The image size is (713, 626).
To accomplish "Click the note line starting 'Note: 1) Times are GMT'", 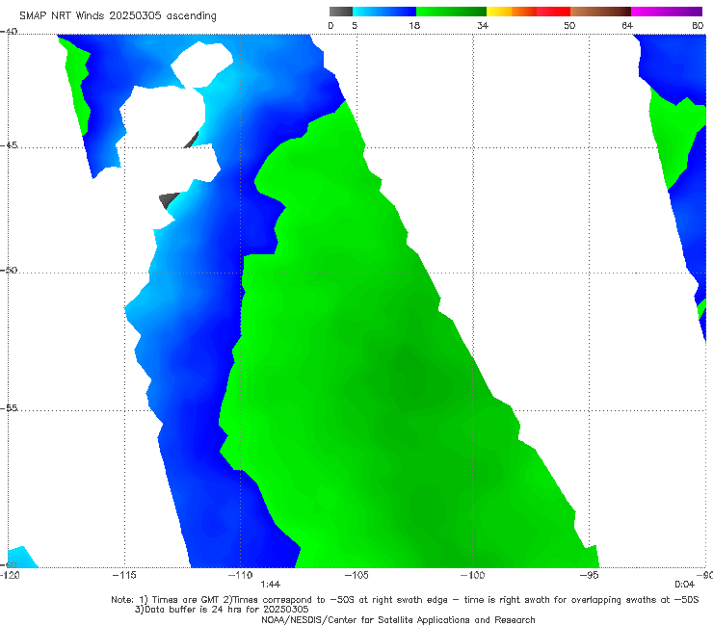I will tap(405, 600).
